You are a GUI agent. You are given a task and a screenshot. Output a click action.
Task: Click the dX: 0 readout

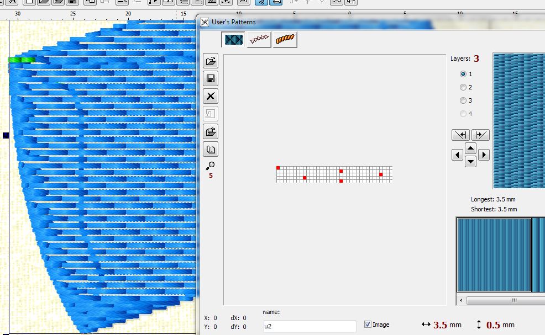coord(238,318)
